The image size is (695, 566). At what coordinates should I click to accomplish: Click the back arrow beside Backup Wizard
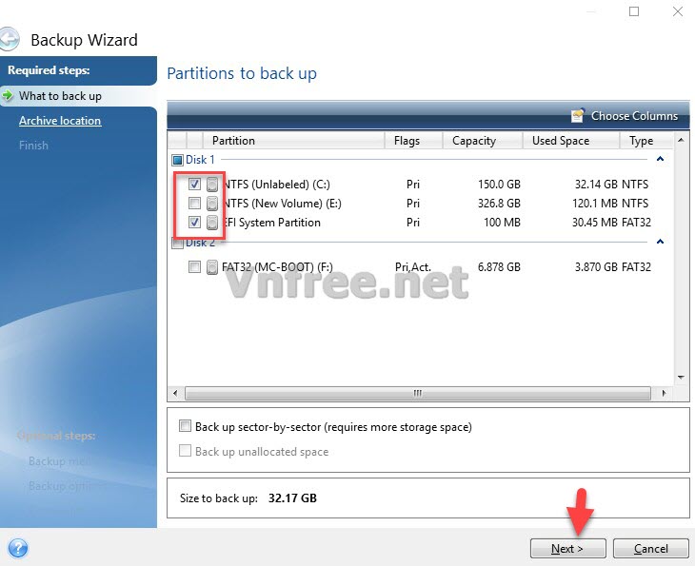9,39
